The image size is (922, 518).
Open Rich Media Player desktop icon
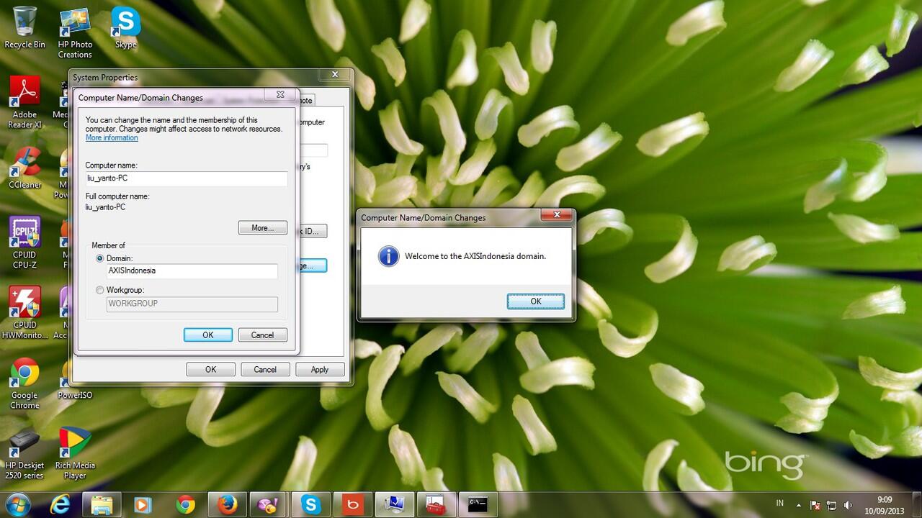pyautogui.click(x=75, y=453)
